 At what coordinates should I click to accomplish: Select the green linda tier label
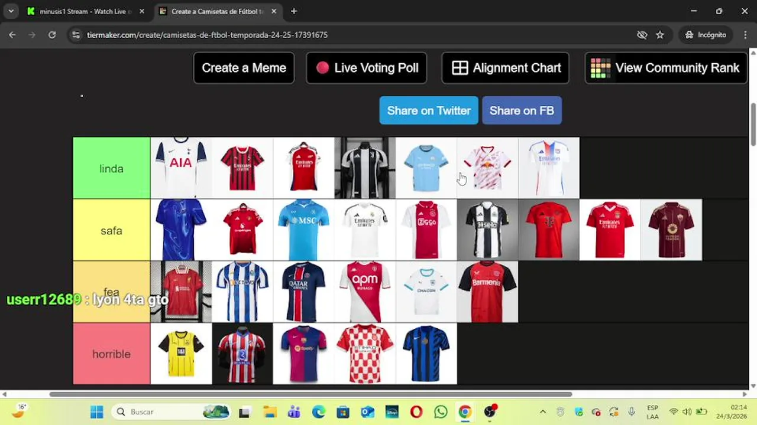click(x=112, y=168)
